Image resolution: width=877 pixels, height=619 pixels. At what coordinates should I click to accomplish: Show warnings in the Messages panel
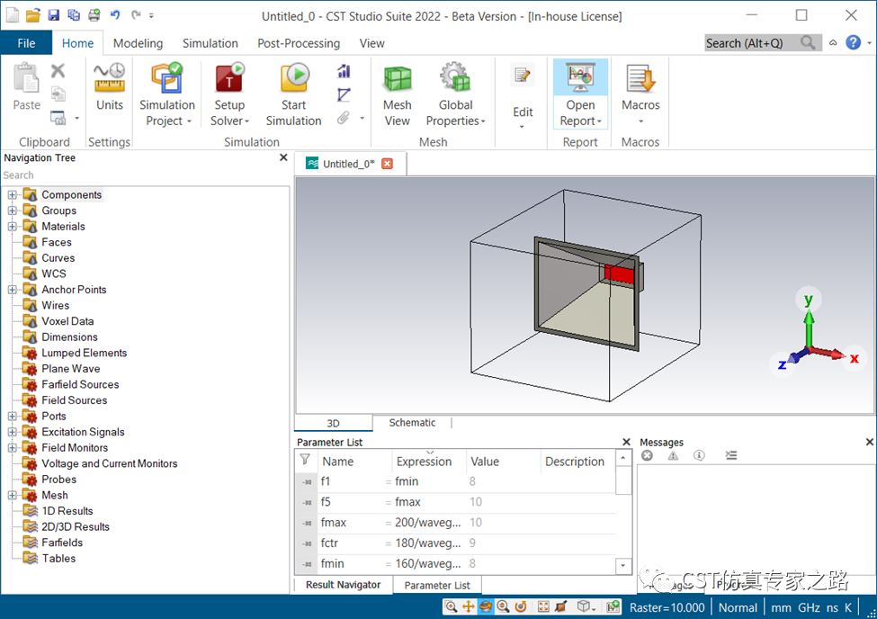[x=673, y=455]
